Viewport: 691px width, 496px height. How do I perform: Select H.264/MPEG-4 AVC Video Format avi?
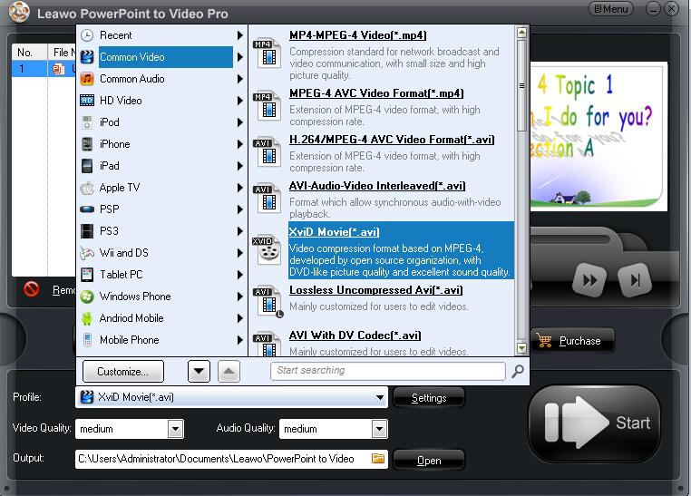click(x=391, y=140)
